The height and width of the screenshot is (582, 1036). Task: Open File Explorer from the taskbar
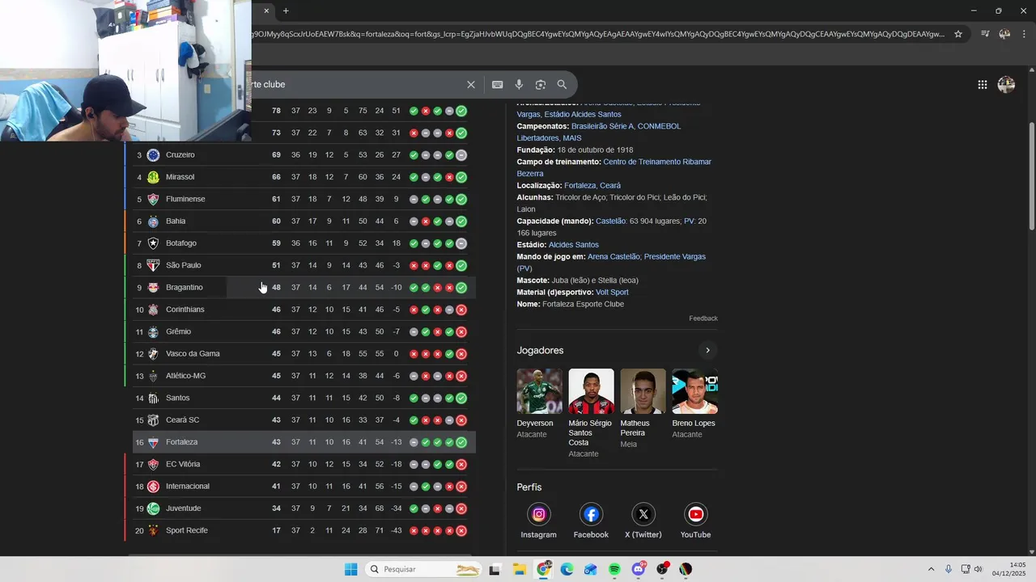click(519, 569)
